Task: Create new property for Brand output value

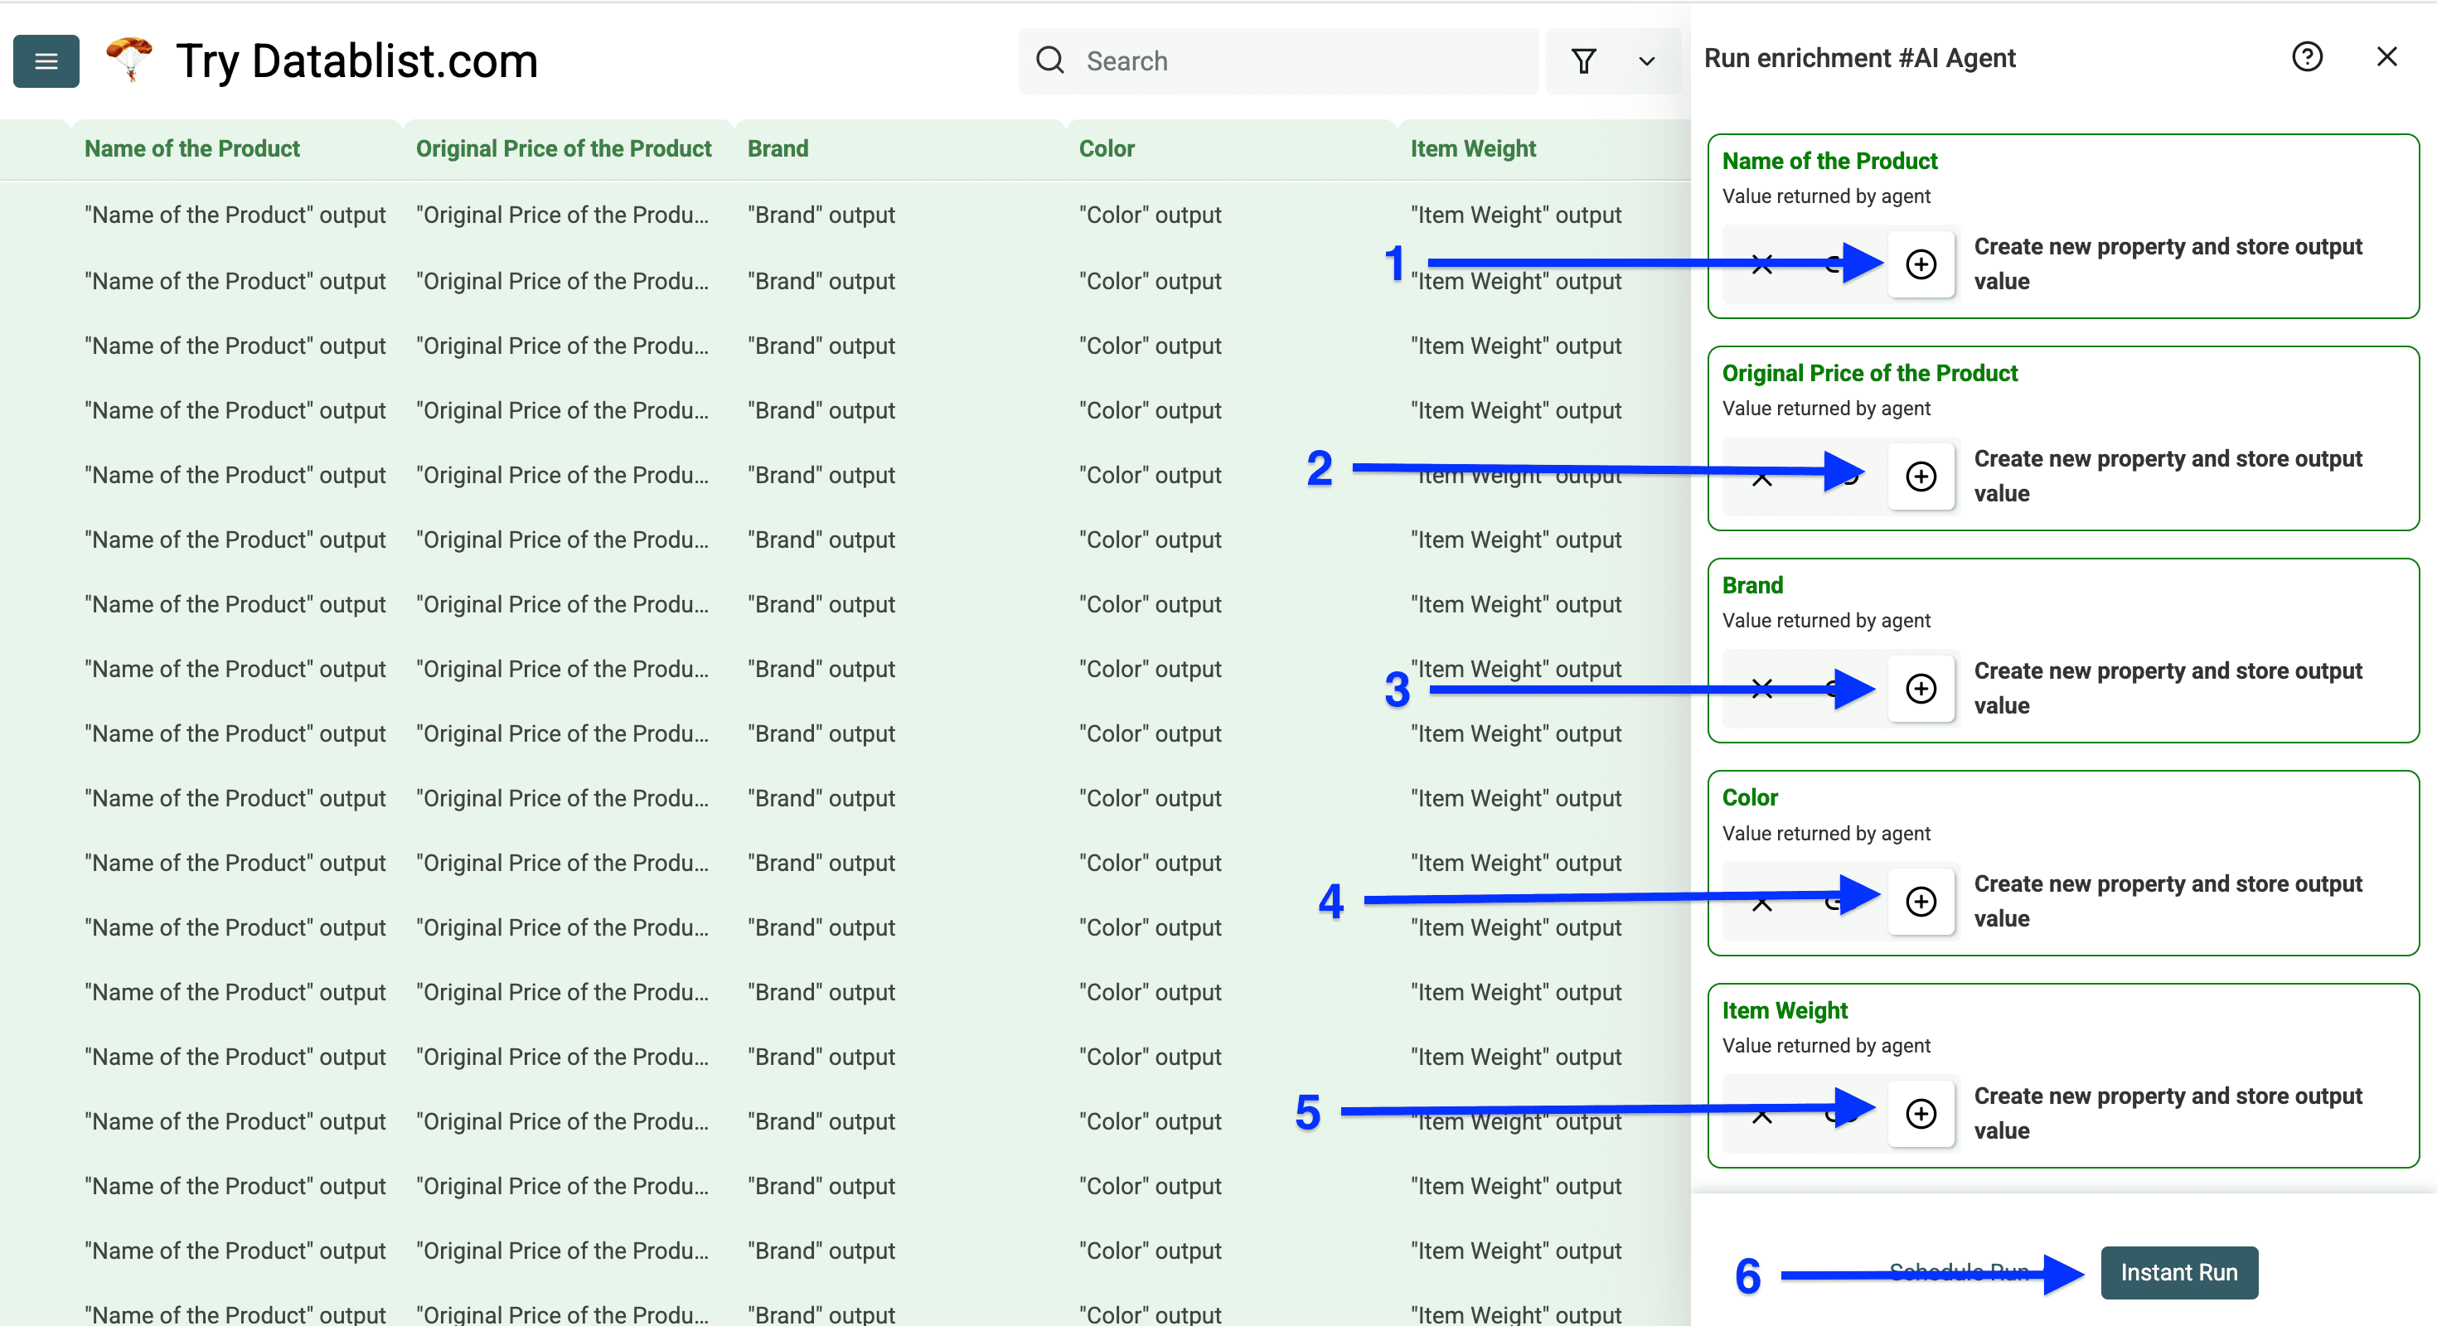Action: 1921,690
